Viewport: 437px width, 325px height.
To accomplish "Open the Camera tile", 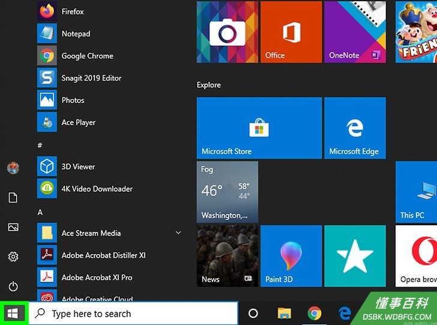I will coord(228,32).
